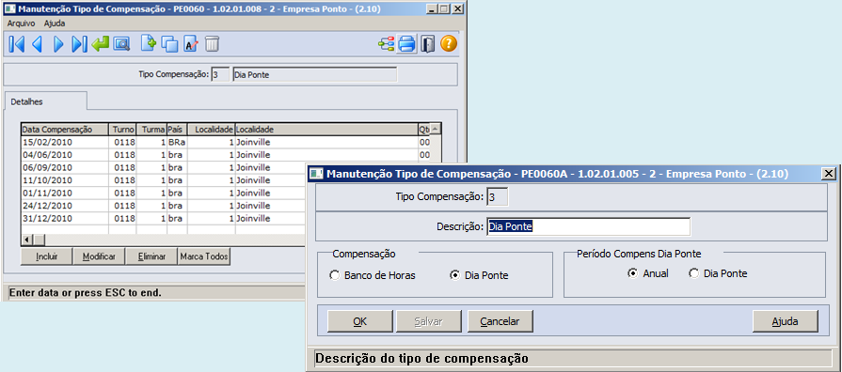Click the copy record icon

tap(169, 44)
